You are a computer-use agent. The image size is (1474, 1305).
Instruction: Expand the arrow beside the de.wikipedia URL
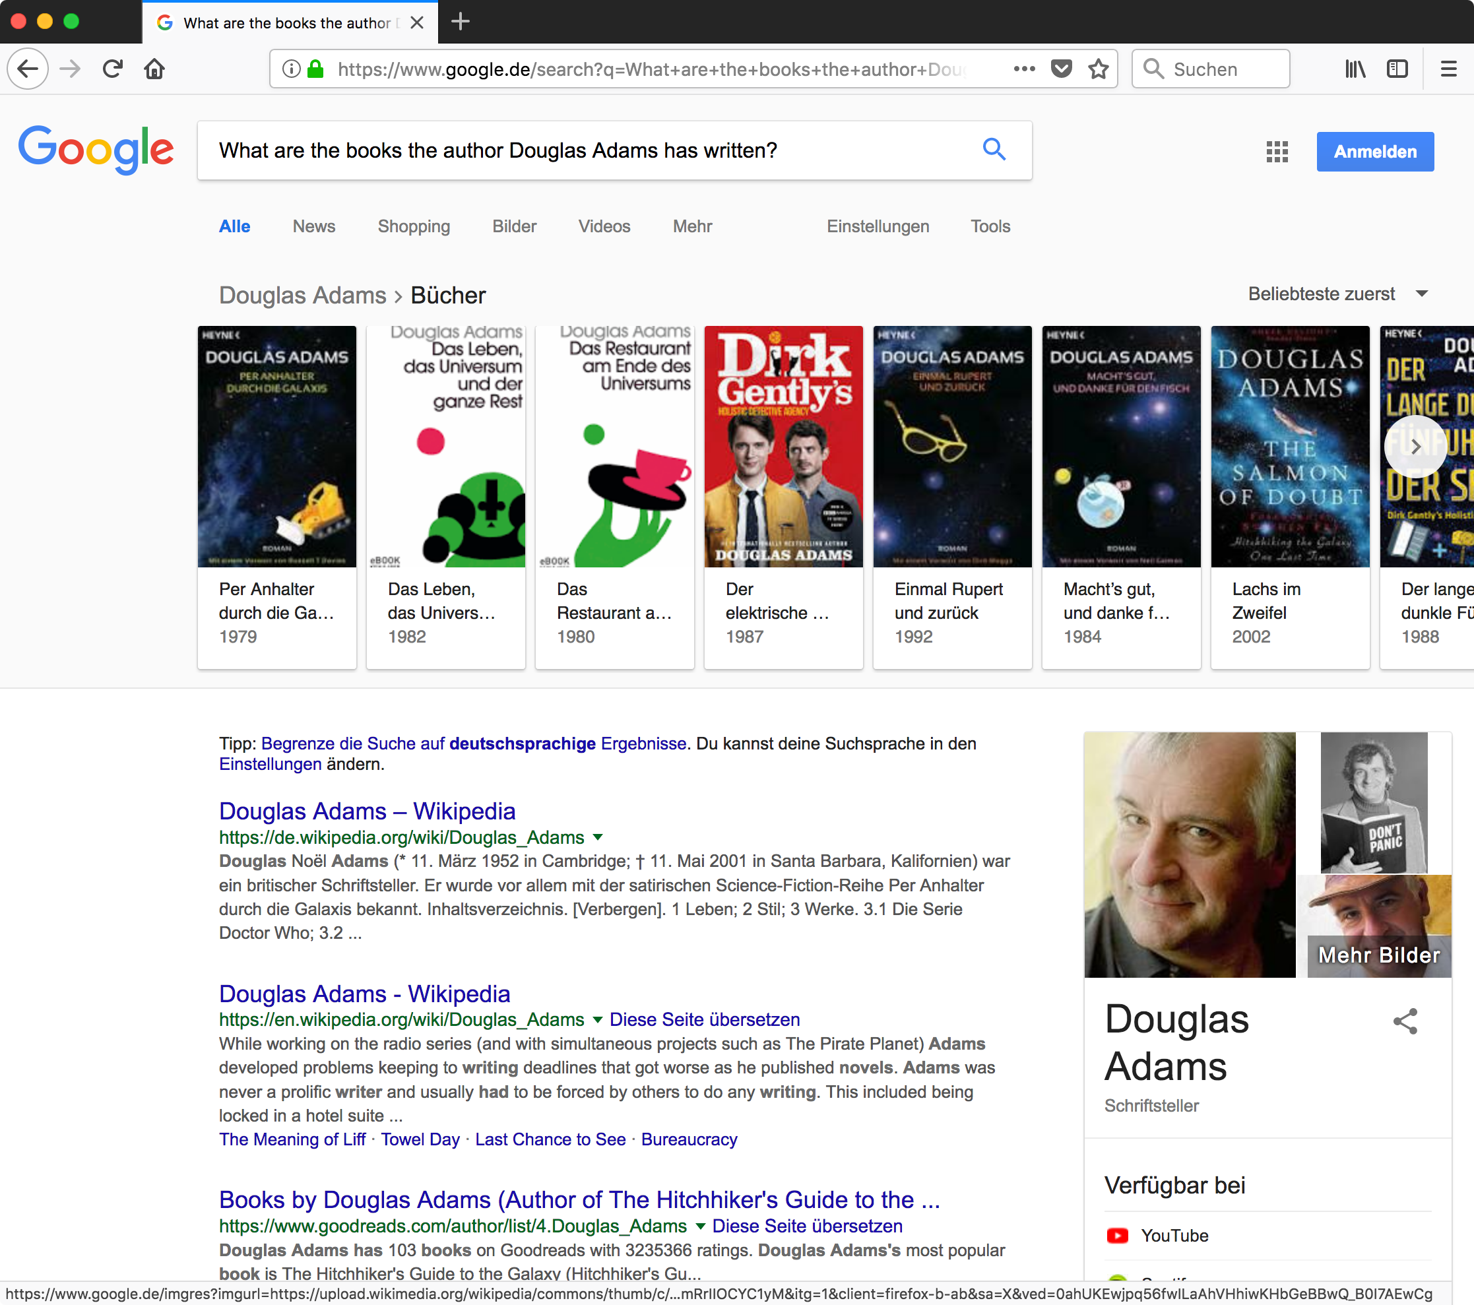597,837
